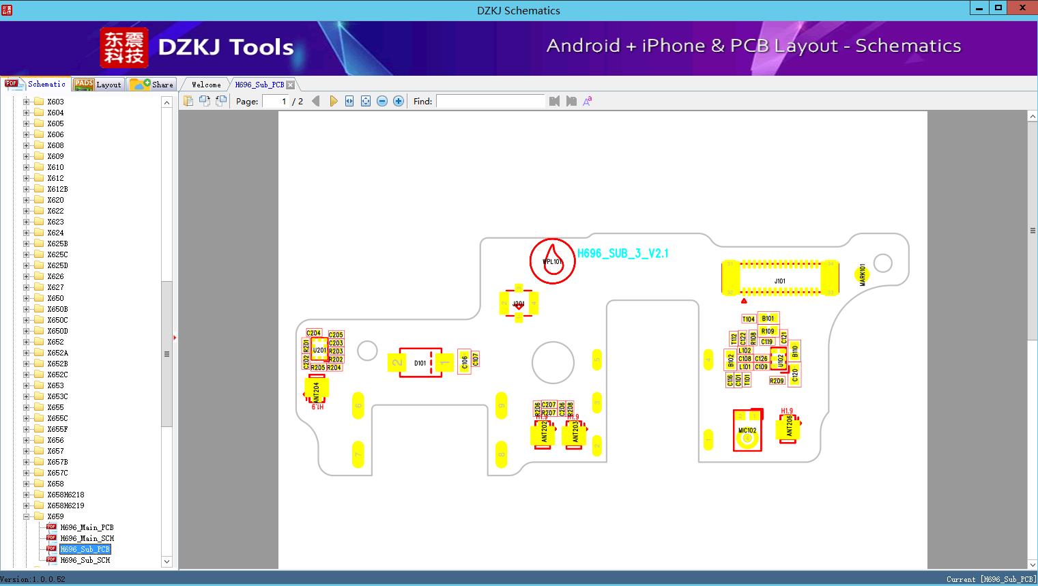Expand the X650D folder
This screenshot has height=586, width=1038.
click(x=27, y=331)
